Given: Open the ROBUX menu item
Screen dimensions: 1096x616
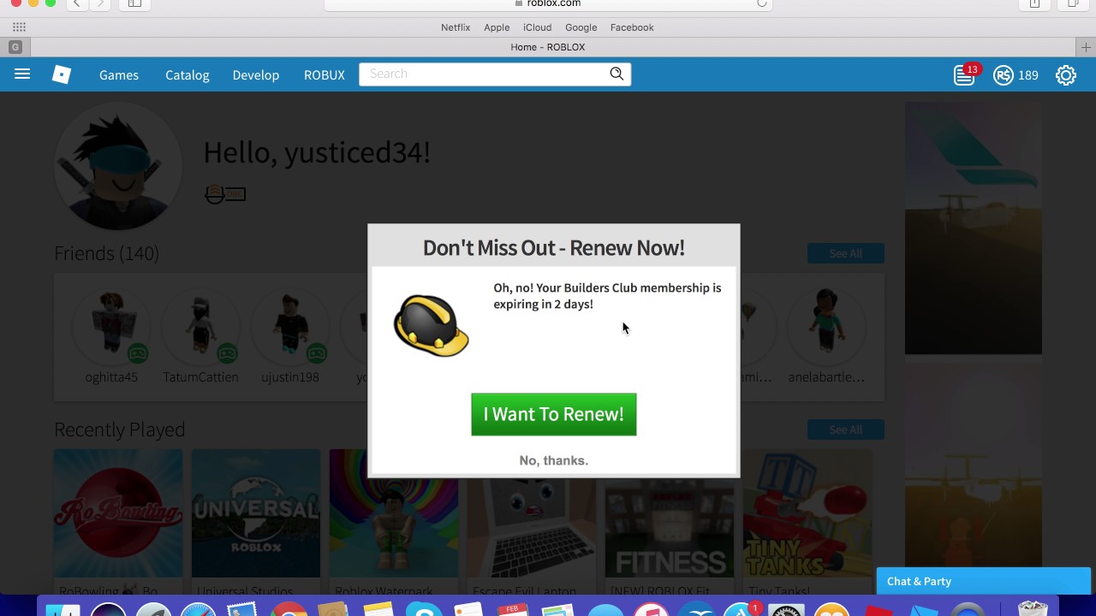Looking at the screenshot, I should [325, 75].
